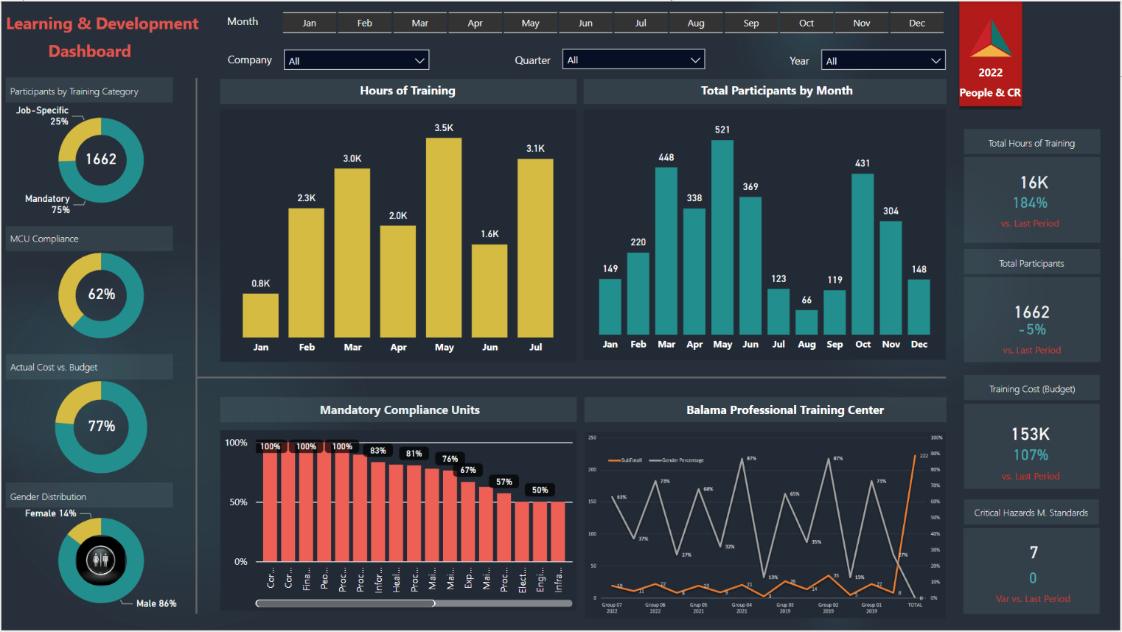Switch to the Sep month tab
Image resolution: width=1122 pixels, height=632 pixels.
[751, 24]
